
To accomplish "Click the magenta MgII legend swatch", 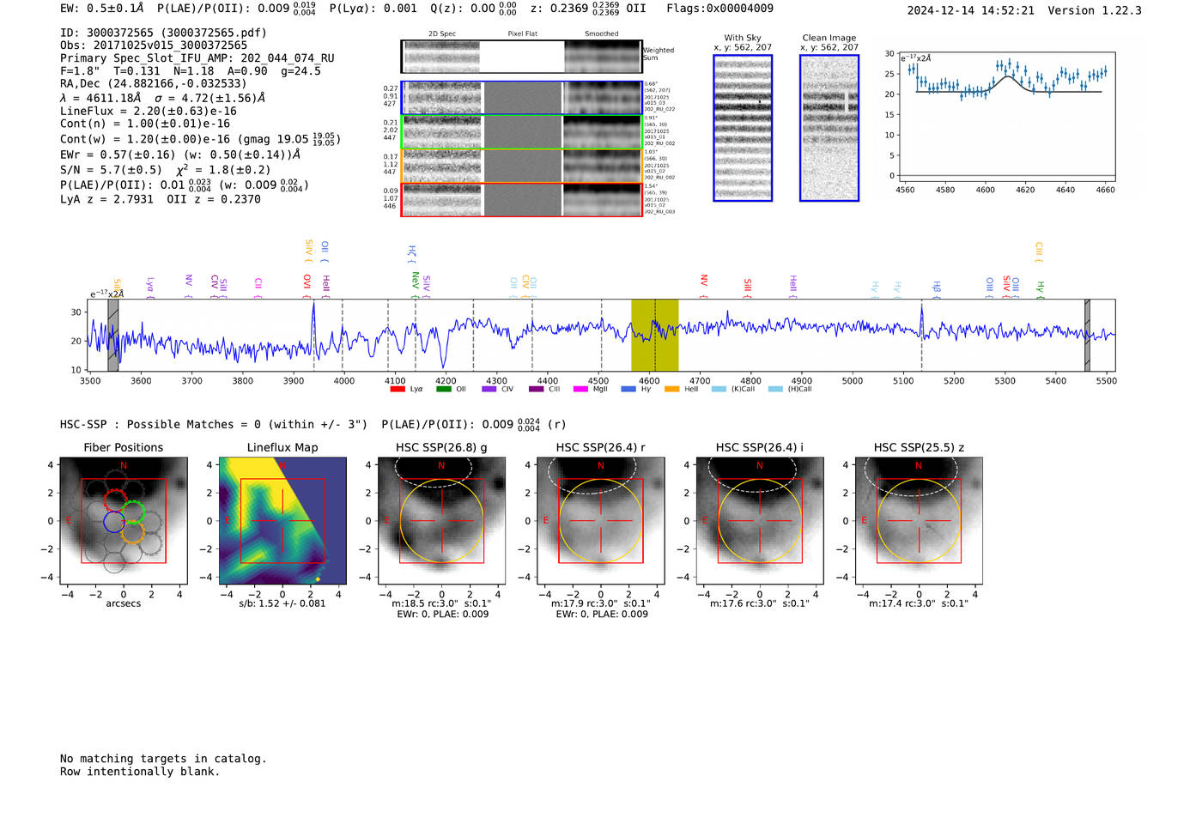I will pos(581,390).
